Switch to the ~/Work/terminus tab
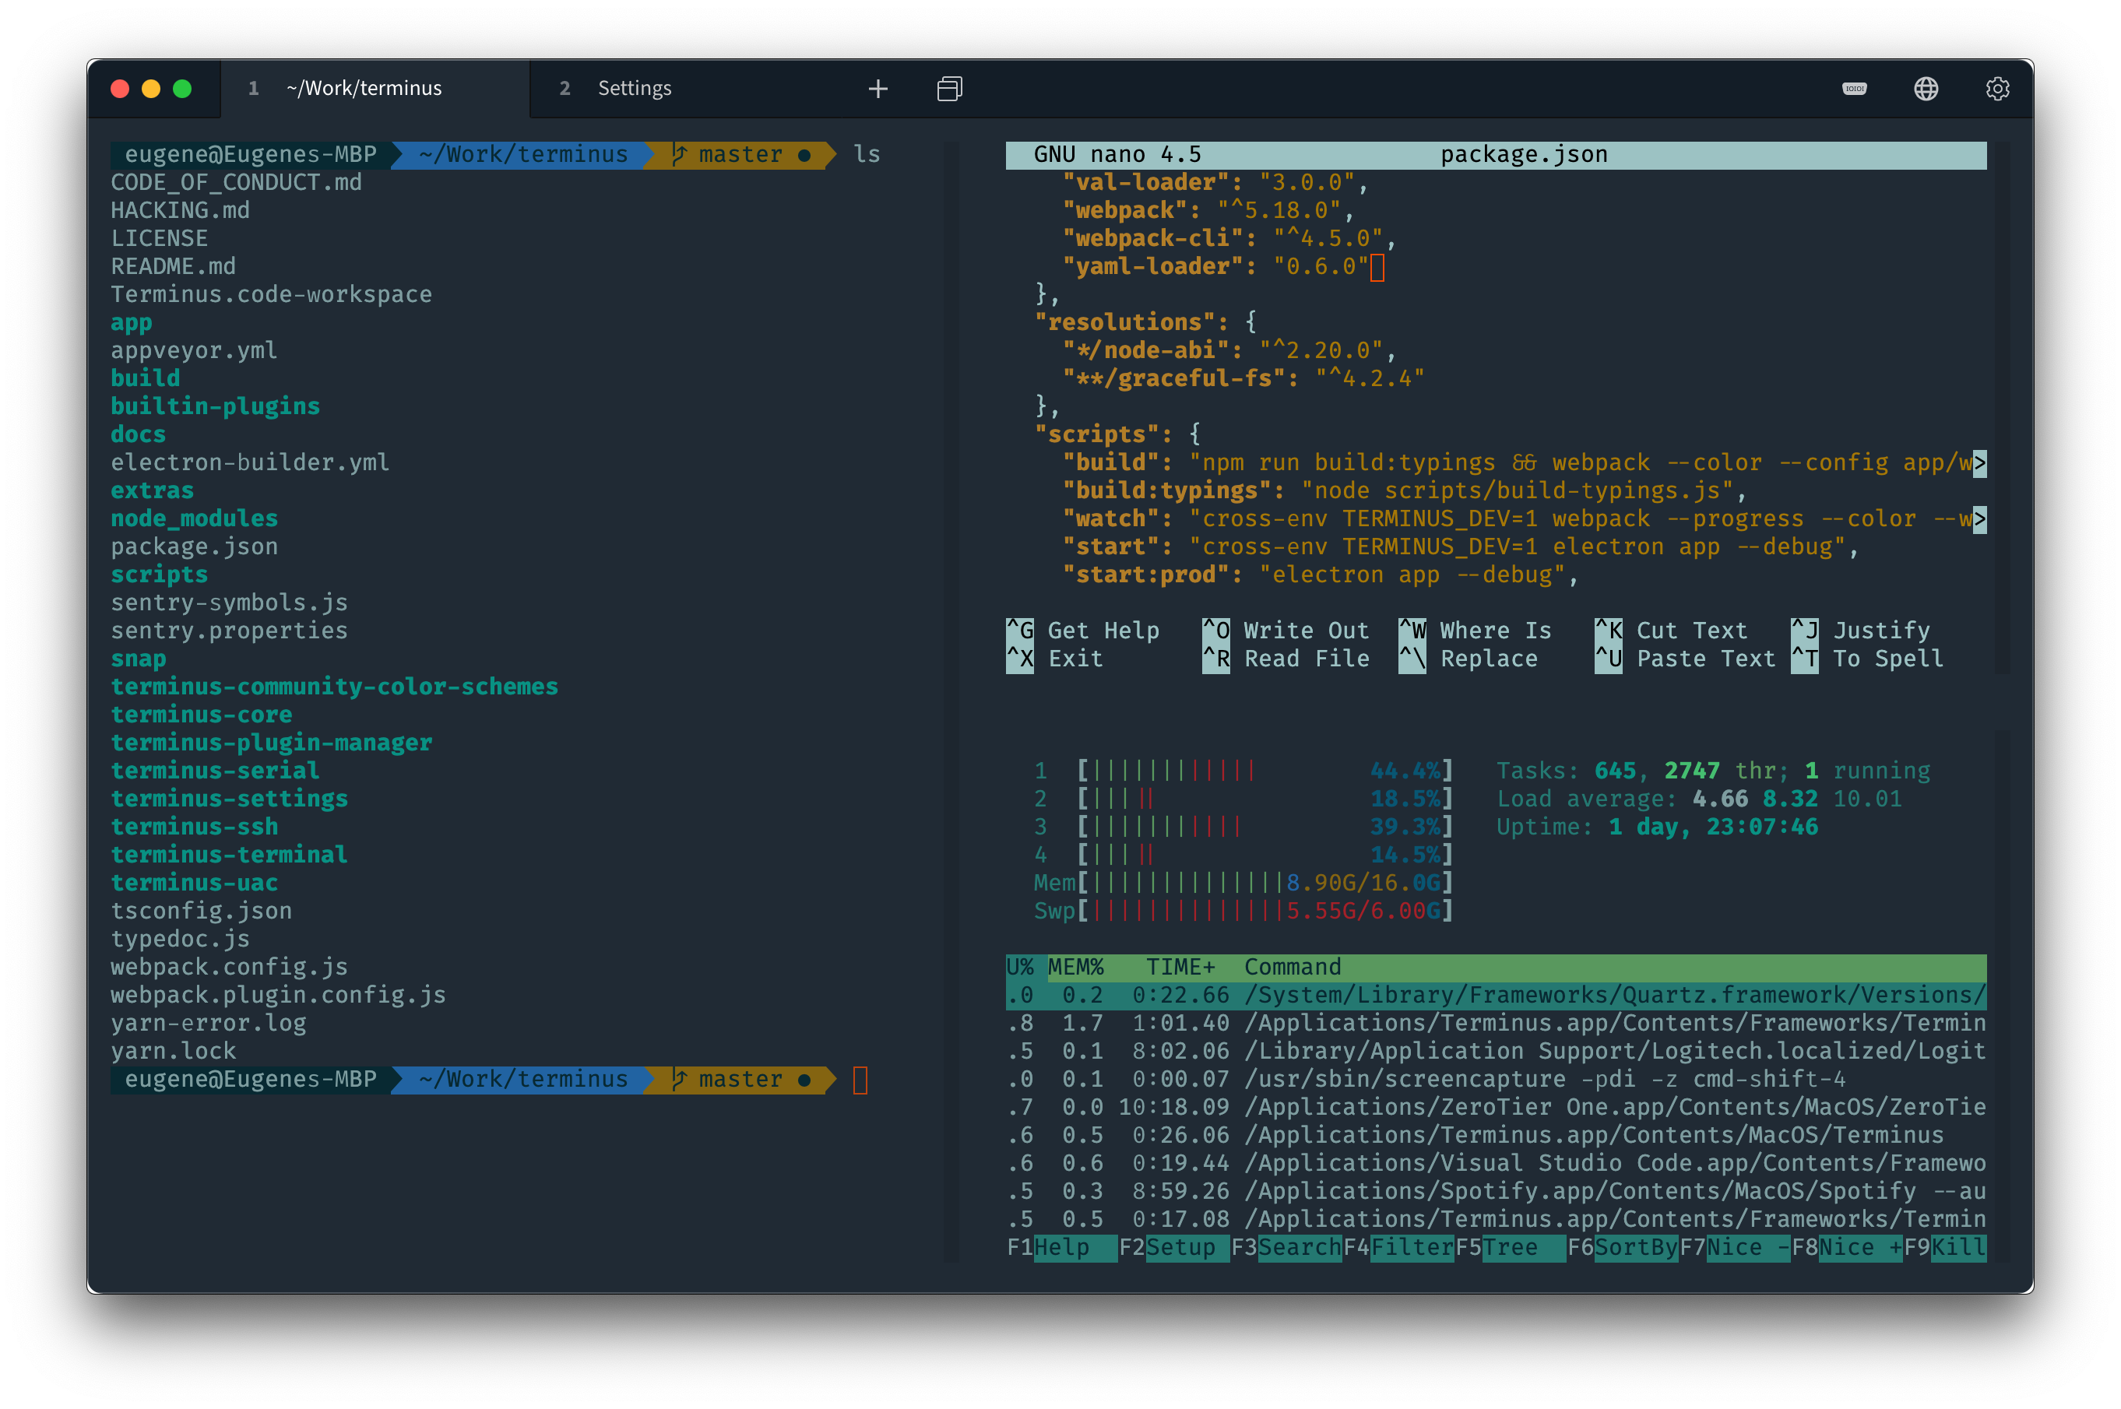 [363, 88]
